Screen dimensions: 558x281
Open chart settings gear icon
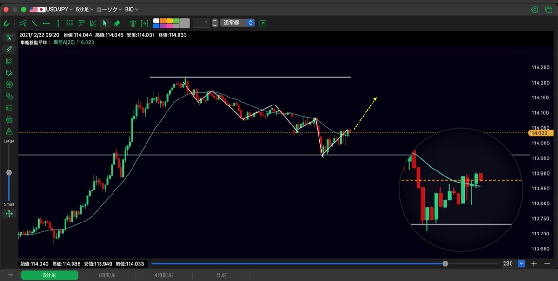535,9
